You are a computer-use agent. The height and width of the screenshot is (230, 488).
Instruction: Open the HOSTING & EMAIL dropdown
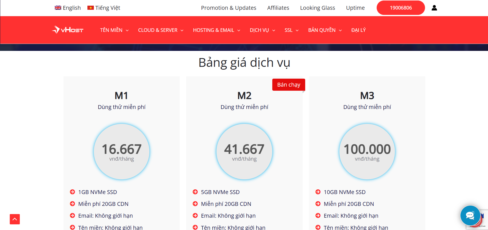coord(216,30)
